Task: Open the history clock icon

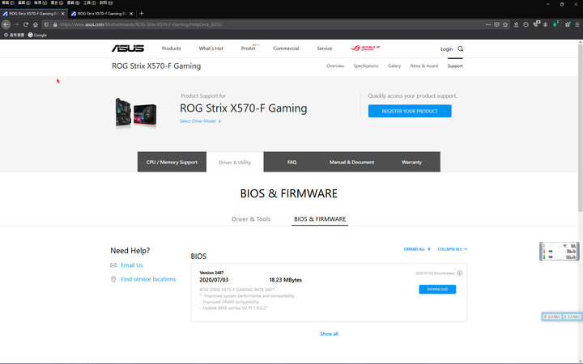Action: pos(526,24)
